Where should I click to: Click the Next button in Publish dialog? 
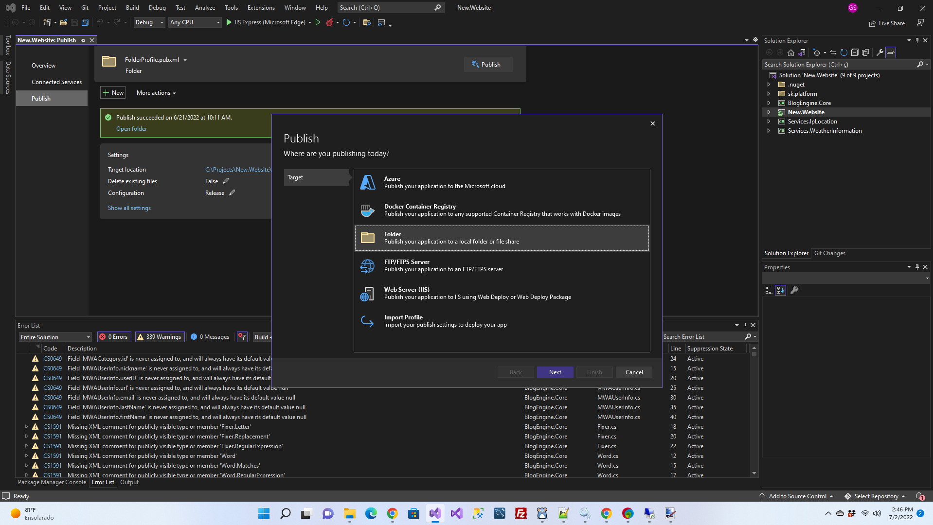tap(555, 372)
